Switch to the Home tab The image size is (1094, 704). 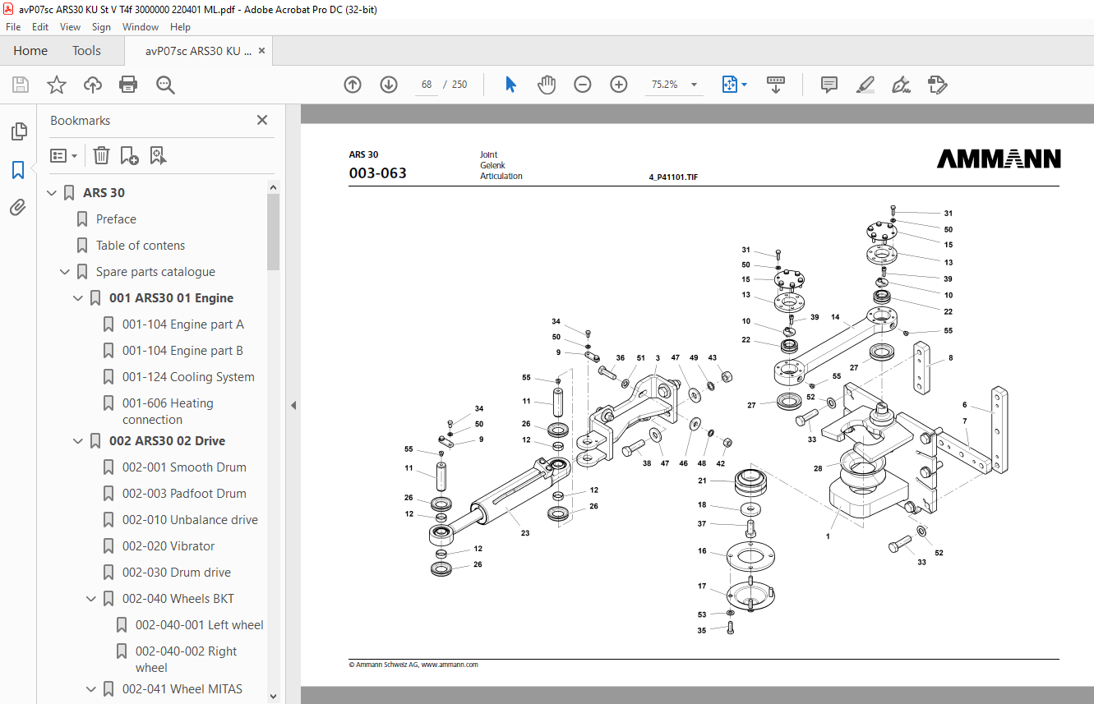[30, 51]
